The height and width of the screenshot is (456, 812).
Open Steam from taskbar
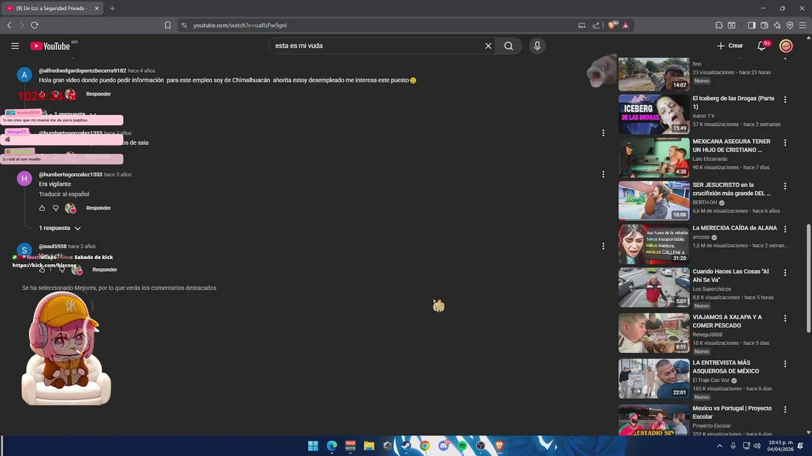click(x=406, y=446)
